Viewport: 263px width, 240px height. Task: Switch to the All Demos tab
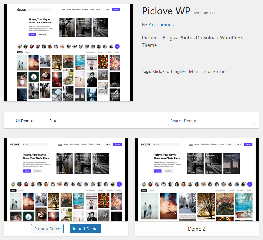click(x=24, y=121)
